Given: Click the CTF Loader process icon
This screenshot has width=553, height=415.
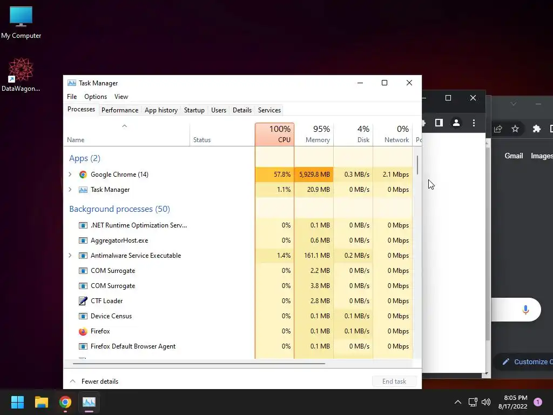Looking at the screenshot, I should [83, 301].
